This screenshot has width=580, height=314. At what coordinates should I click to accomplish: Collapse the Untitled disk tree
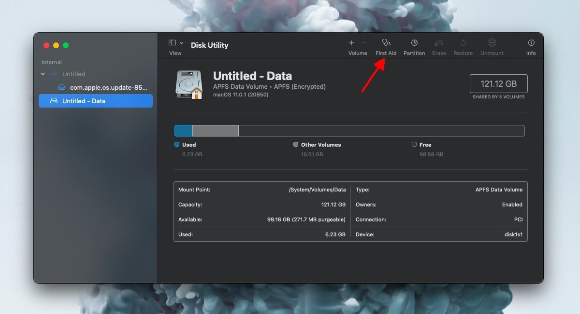point(43,74)
